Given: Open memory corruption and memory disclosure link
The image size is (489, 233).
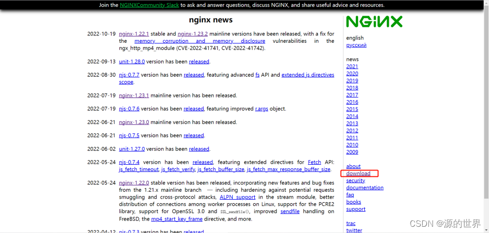Looking at the screenshot, I should pos(199,41).
